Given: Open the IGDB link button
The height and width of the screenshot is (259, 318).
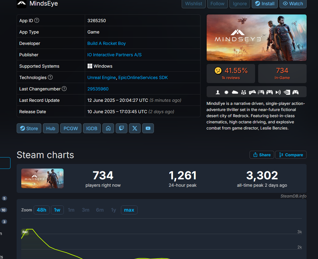Looking at the screenshot, I should click(92, 128).
